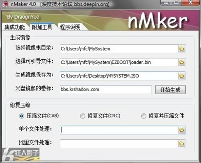The width and height of the screenshot is (201, 163).
Task: Click the 生成镜像保存为 label
Action: tap(34, 75)
